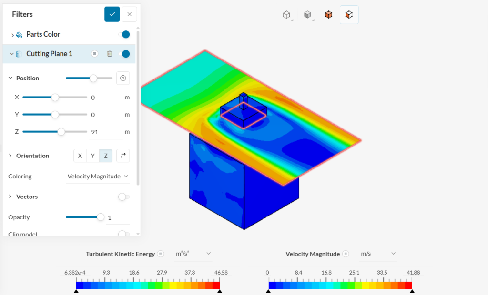The width and height of the screenshot is (488, 295).
Task: Choose the select-faces cube icon
Action: pyautogui.click(x=349, y=15)
